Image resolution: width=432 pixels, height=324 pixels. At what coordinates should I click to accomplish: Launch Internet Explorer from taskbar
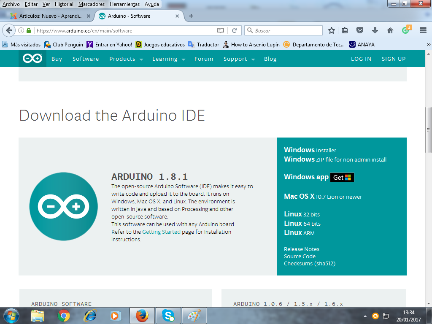coord(90,316)
